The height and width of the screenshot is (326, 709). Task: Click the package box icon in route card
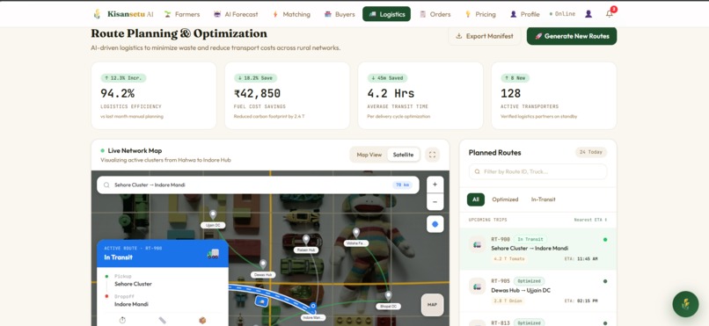click(202, 320)
